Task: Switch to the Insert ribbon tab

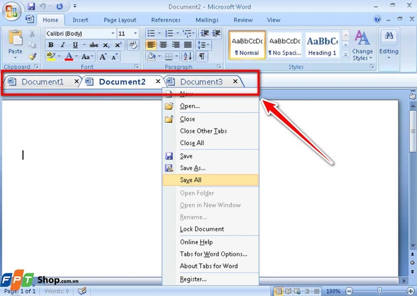Action: 80,20
